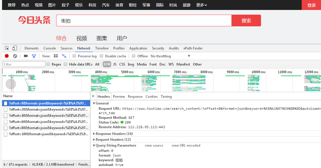Switch to the Elements panel tab
The height and width of the screenshot is (168, 321).
pos(32,48)
